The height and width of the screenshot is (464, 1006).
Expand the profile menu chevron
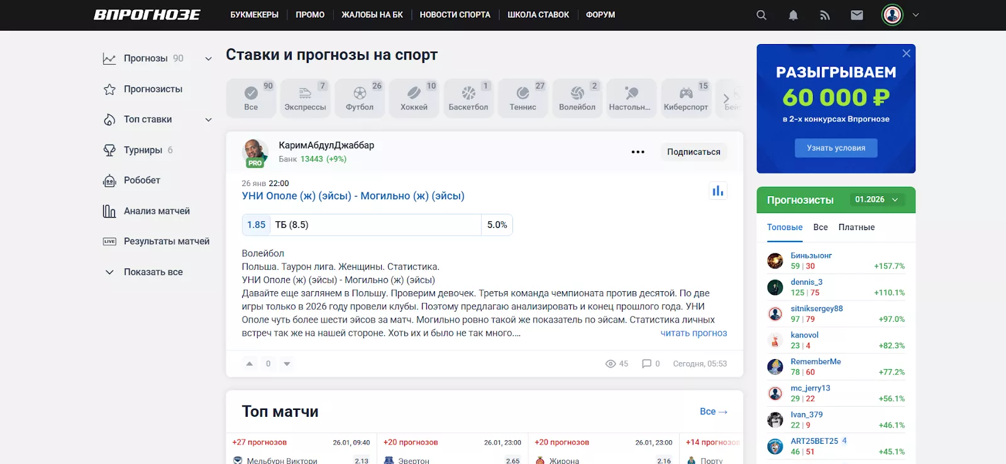(x=915, y=15)
